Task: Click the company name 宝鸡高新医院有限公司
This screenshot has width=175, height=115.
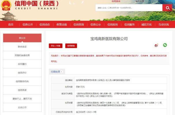Action: click(x=109, y=39)
